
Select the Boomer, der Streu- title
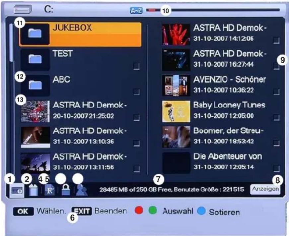[228, 131]
